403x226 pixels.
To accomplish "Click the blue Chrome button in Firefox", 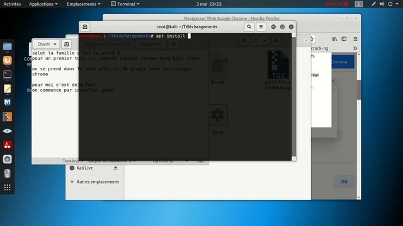I will pos(343,62).
